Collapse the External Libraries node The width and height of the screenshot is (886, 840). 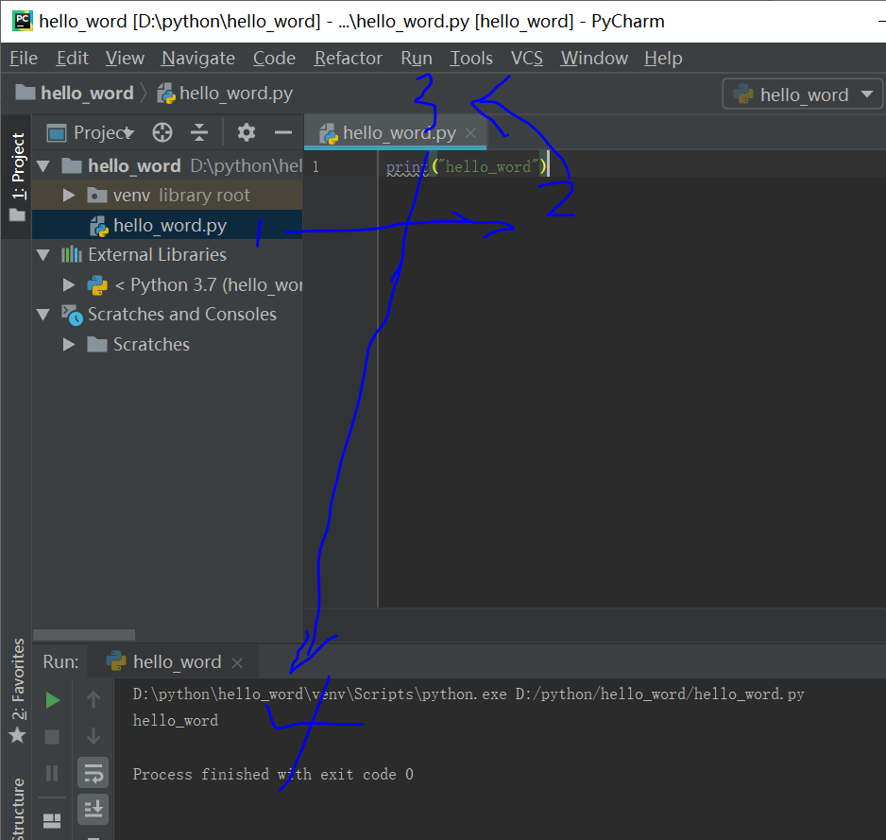coord(43,255)
